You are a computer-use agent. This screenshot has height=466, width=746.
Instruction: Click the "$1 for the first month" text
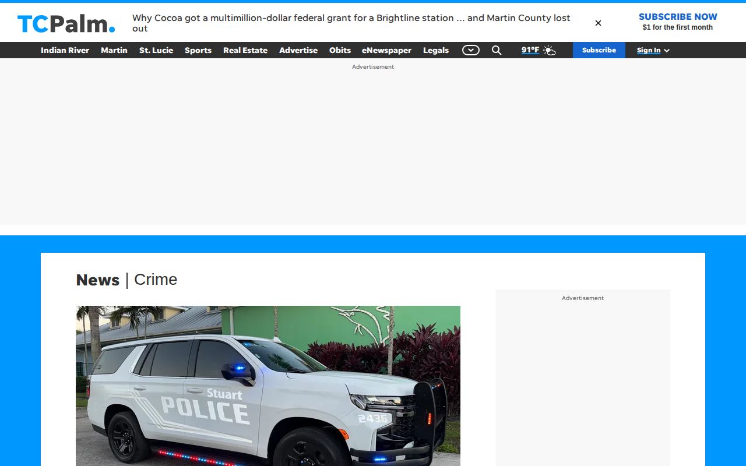coord(678,27)
